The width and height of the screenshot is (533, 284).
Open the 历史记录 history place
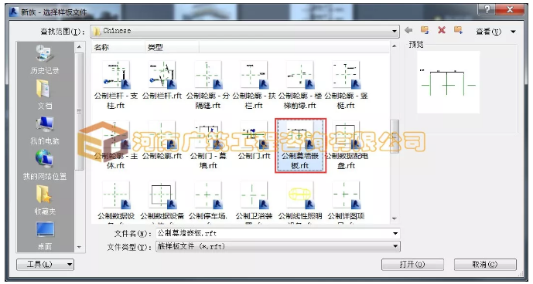point(45,59)
